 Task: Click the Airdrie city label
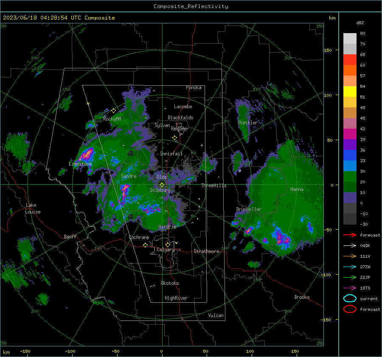coord(167,227)
